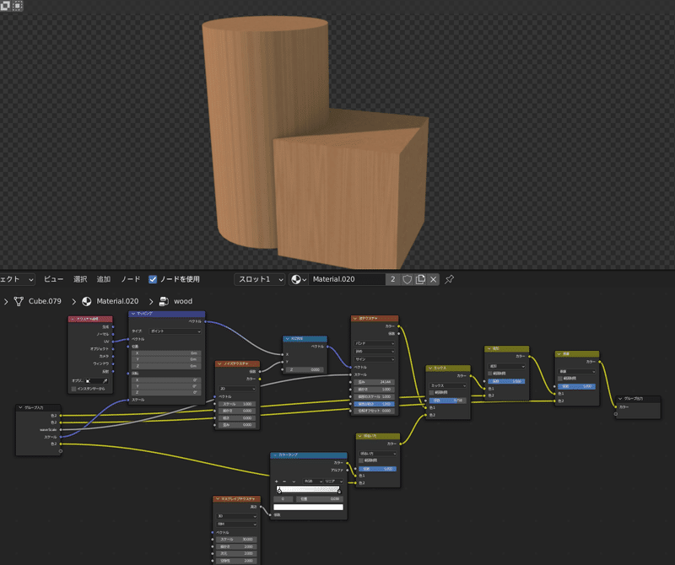Collapse the Color Ramp node

pyautogui.click(x=275, y=455)
